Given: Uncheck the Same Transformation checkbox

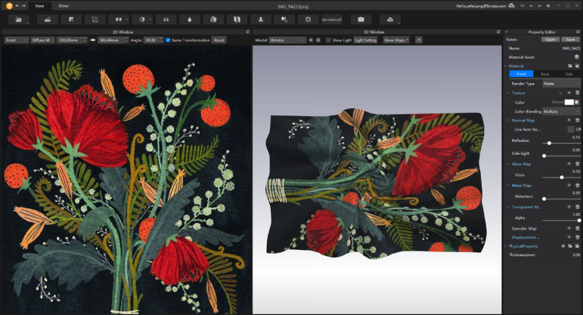Looking at the screenshot, I should point(168,40).
